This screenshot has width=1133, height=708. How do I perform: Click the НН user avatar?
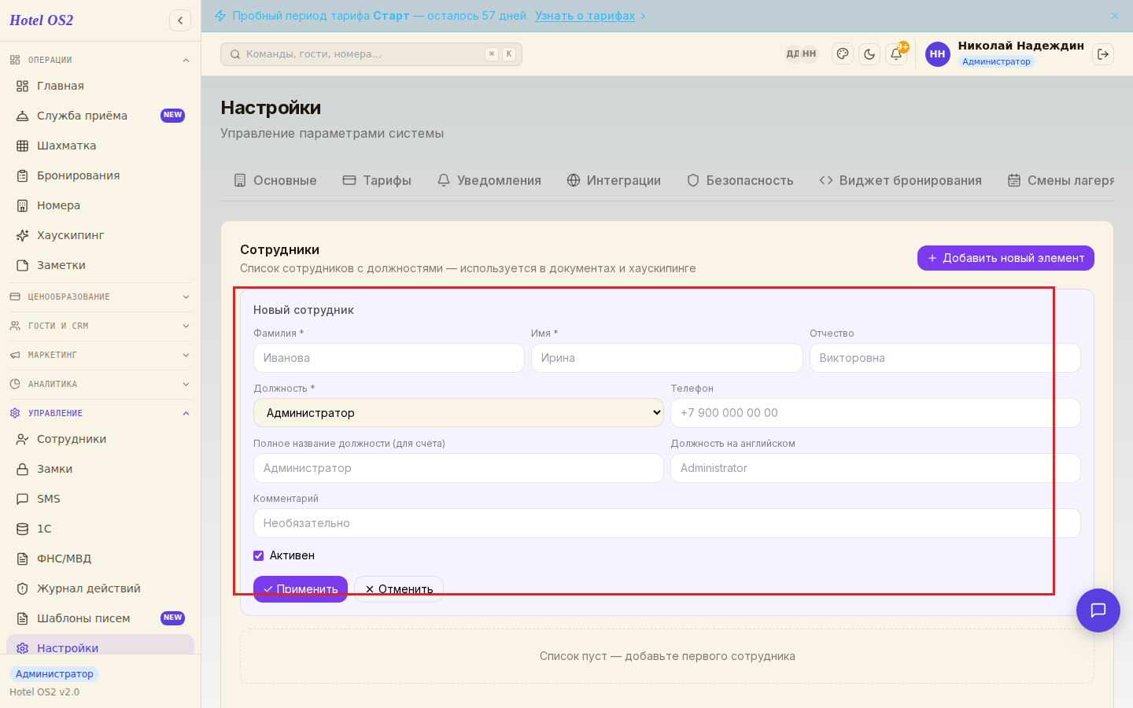[938, 54]
